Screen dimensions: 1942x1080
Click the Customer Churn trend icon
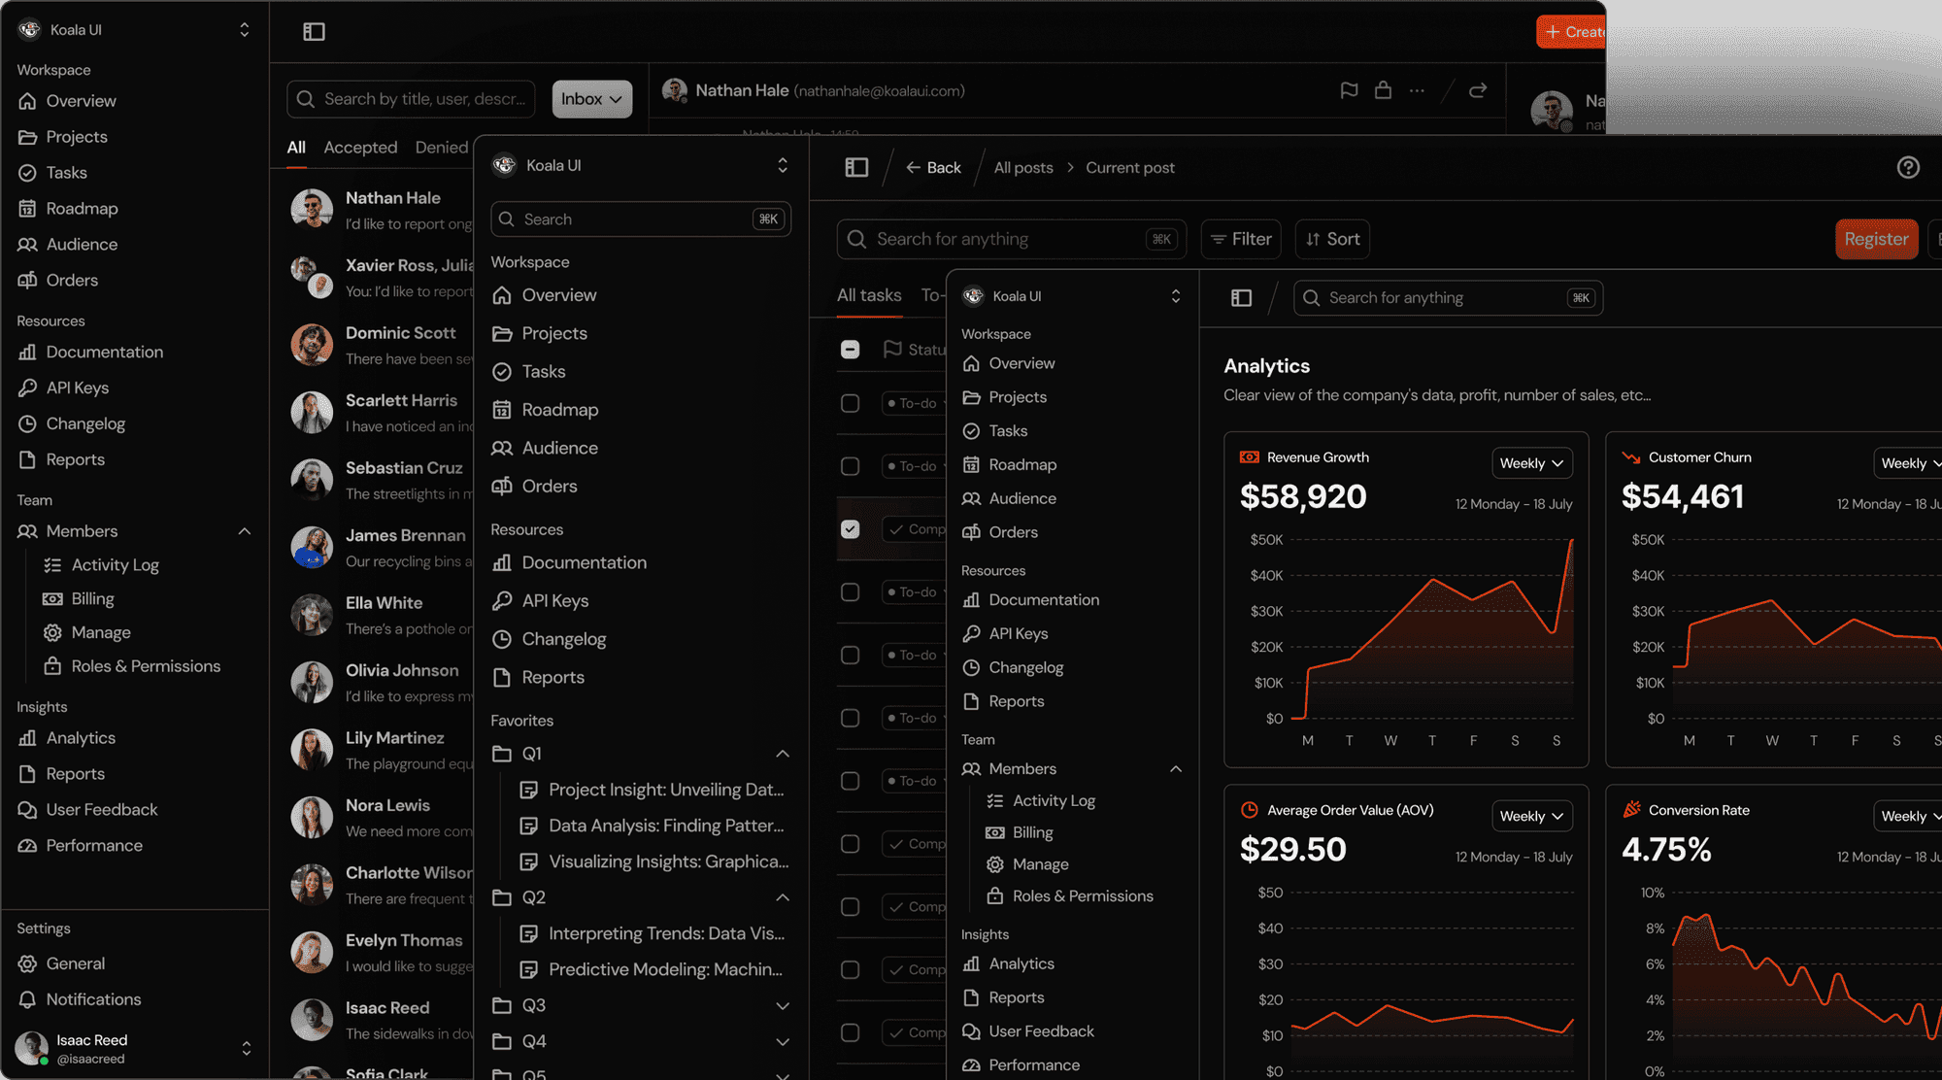[x=1631, y=456]
